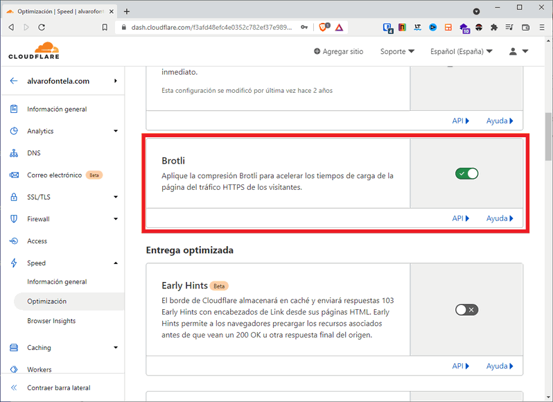Screen dimensions: 553x402
Task: Click the SSL/TLS padlock icon
Action: tap(14, 197)
